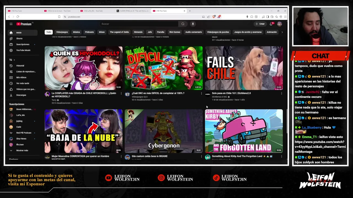Select Videojuegos de puzzles chip
The image size is (353, 198).
coord(218,32)
